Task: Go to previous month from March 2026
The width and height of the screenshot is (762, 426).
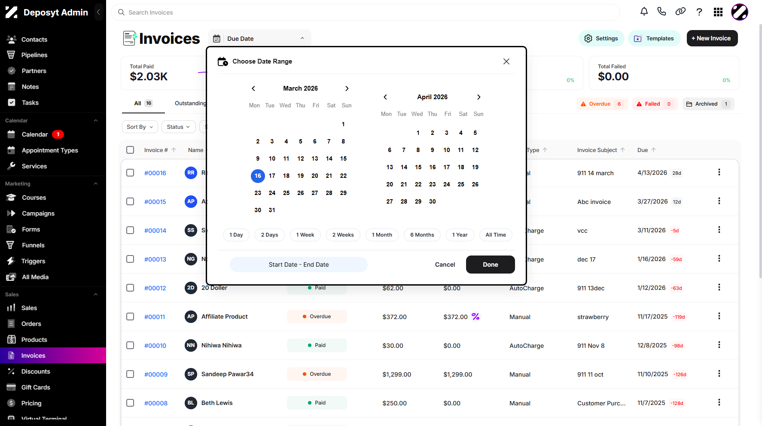Action: tap(253, 88)
